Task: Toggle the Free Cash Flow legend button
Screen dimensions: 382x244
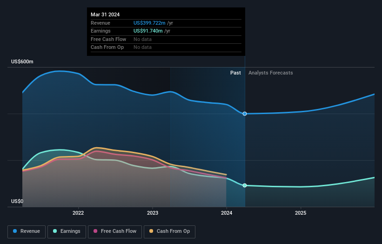Action: [115, 231]
